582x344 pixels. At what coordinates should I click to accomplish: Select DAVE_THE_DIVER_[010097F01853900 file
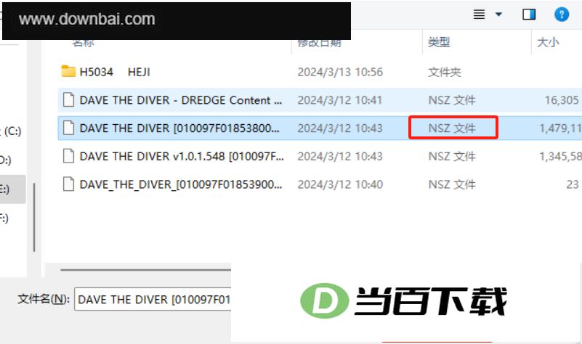click(x=181, y=184)
